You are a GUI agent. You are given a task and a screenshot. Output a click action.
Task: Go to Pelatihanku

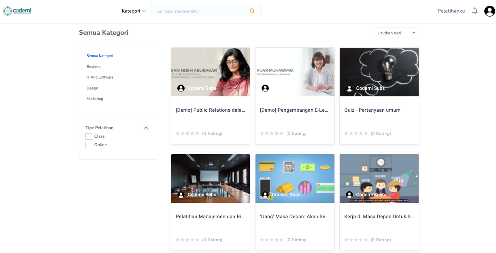[451, 11]
